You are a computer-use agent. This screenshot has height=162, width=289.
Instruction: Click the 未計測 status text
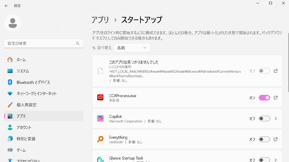point(114,100)
